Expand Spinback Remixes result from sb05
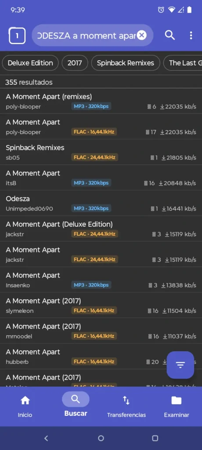The height and width of the screenshot is (450, 202). [101, 152]
